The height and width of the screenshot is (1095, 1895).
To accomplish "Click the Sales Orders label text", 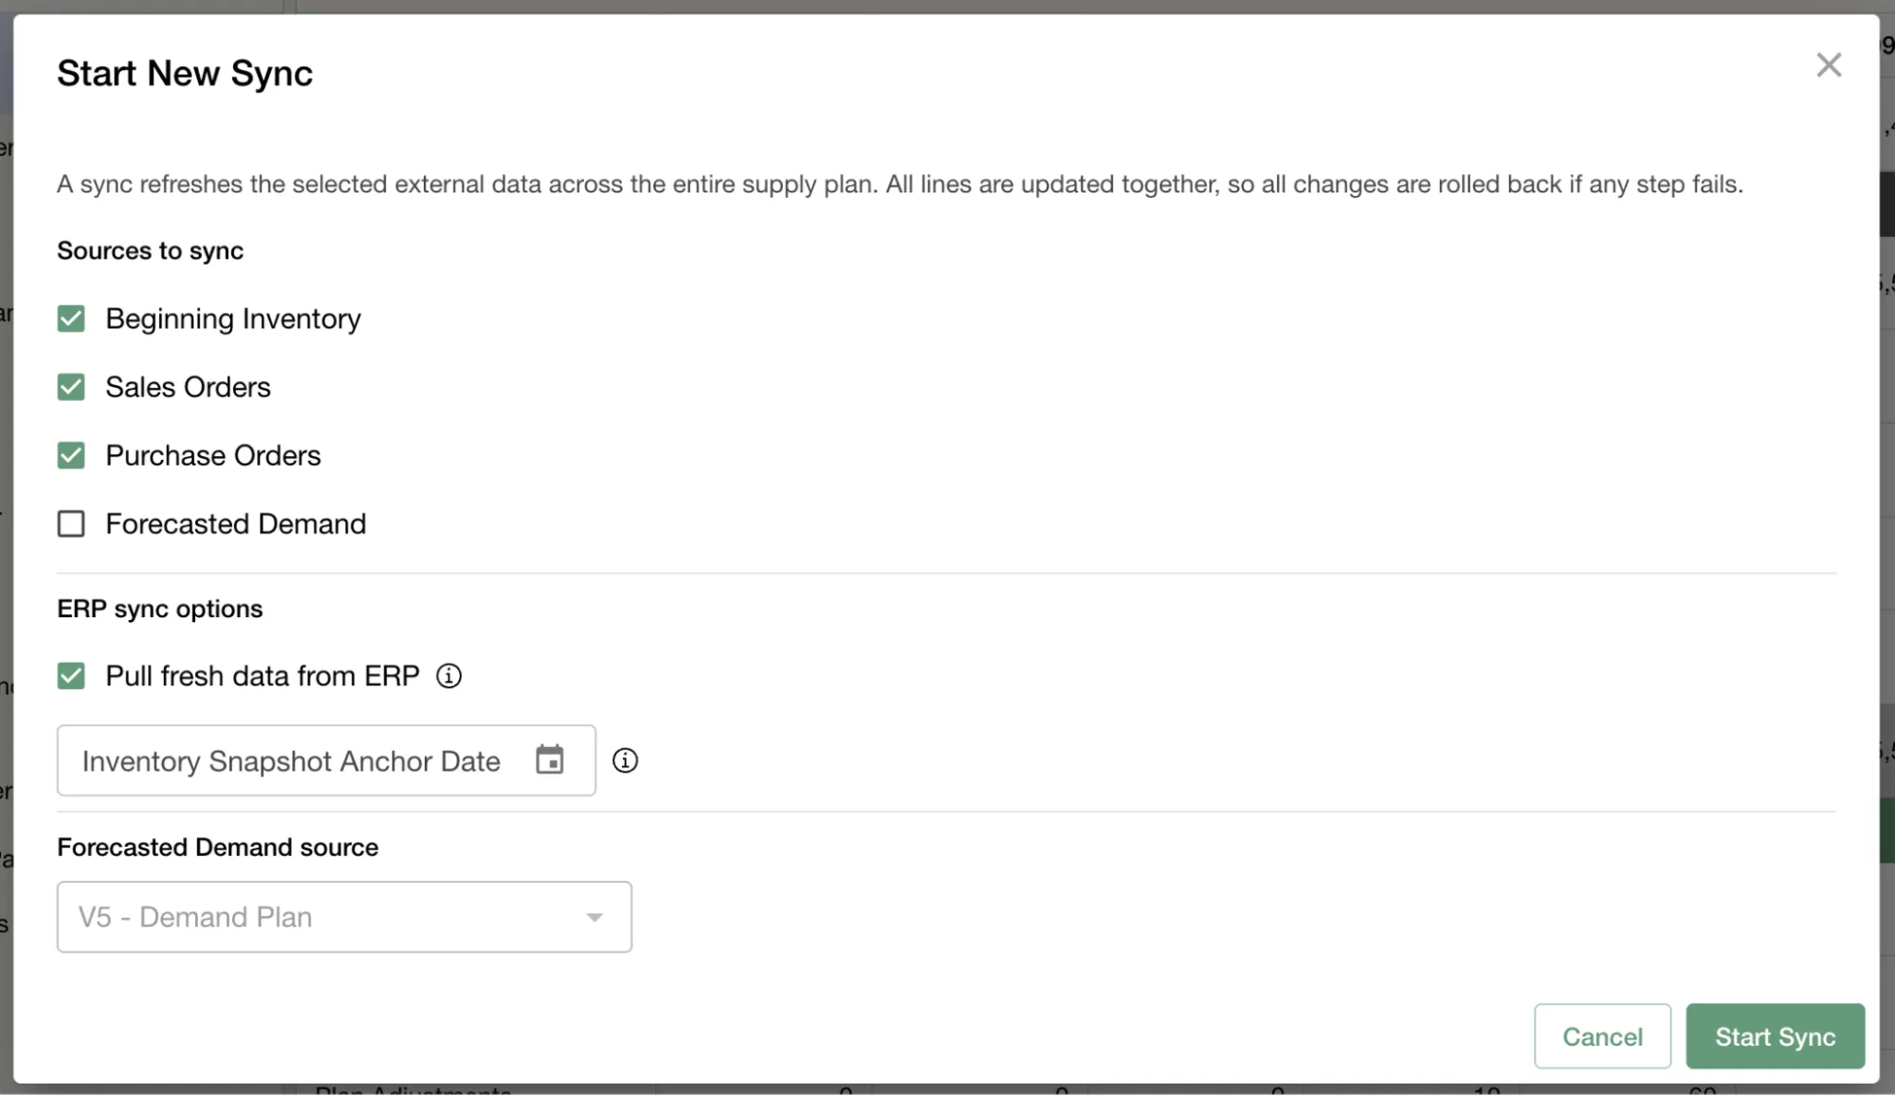I will [x=188, y=387].
